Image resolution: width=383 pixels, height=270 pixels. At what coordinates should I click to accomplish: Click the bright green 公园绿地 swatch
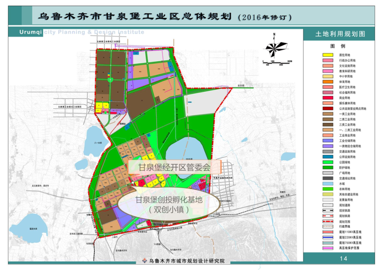[x=328, y=162]
